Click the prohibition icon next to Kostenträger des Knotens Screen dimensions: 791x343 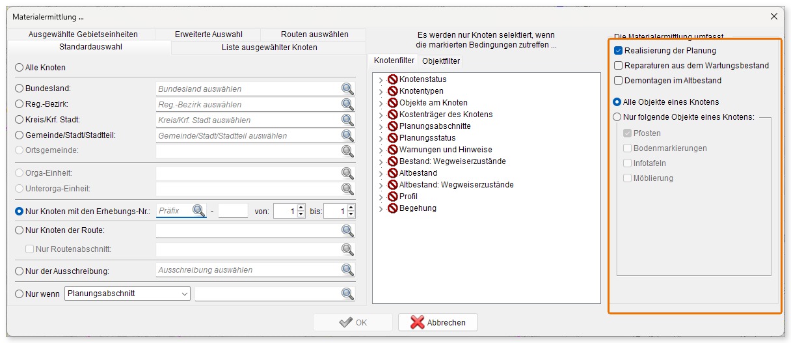[x=392, y=115]
